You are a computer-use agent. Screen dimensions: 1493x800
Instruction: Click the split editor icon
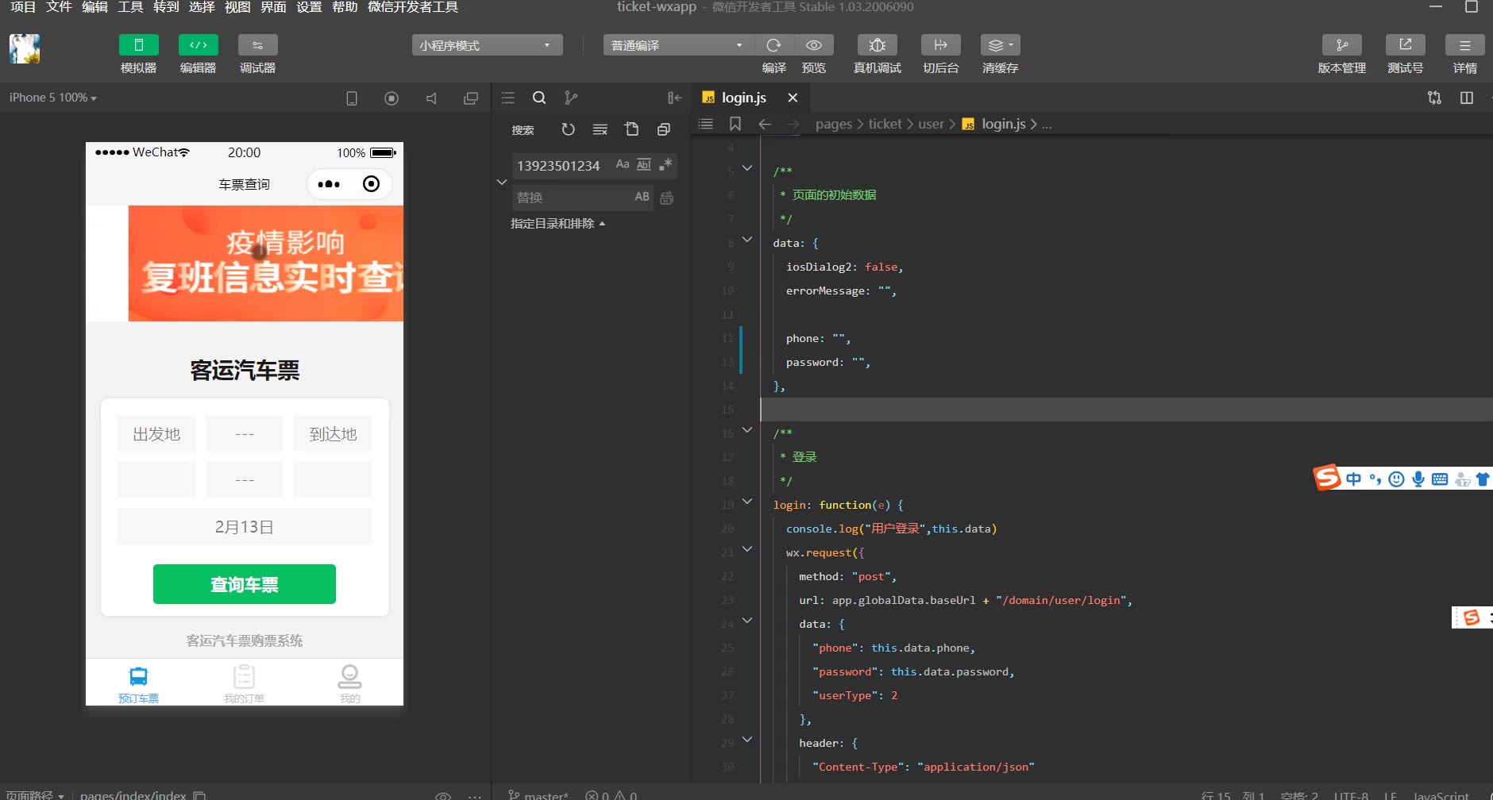coord(1467,98)
